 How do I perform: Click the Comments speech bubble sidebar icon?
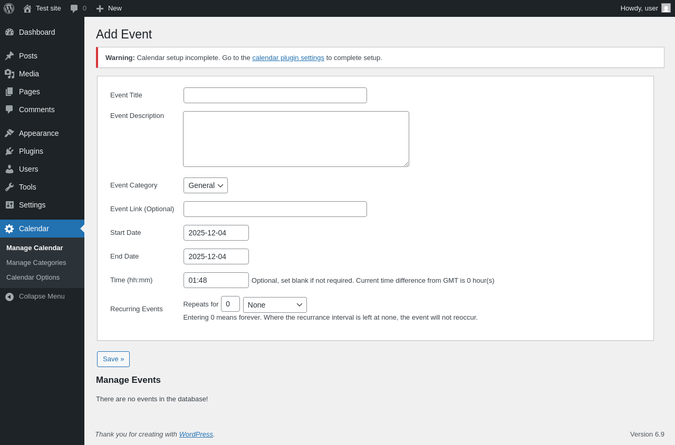point(9,110)
